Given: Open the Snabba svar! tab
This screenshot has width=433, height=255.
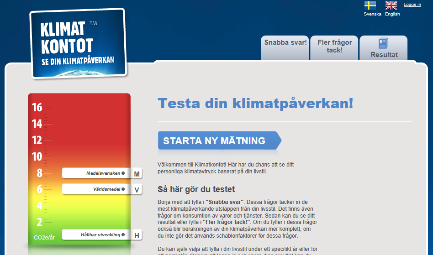Looking at the screenshot, I should tap(285, 47).
